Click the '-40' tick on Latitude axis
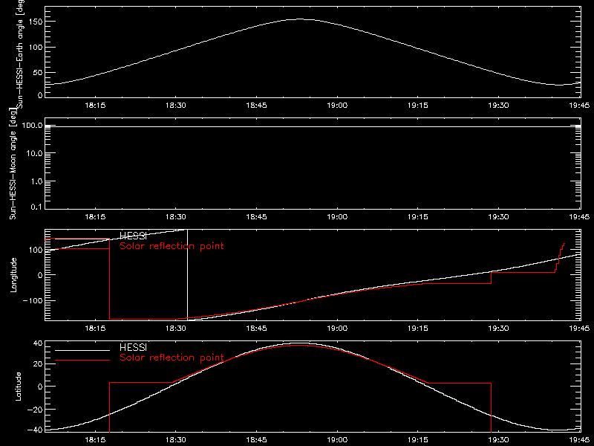Viewport: 594px width, 446px height. point(35,430)
